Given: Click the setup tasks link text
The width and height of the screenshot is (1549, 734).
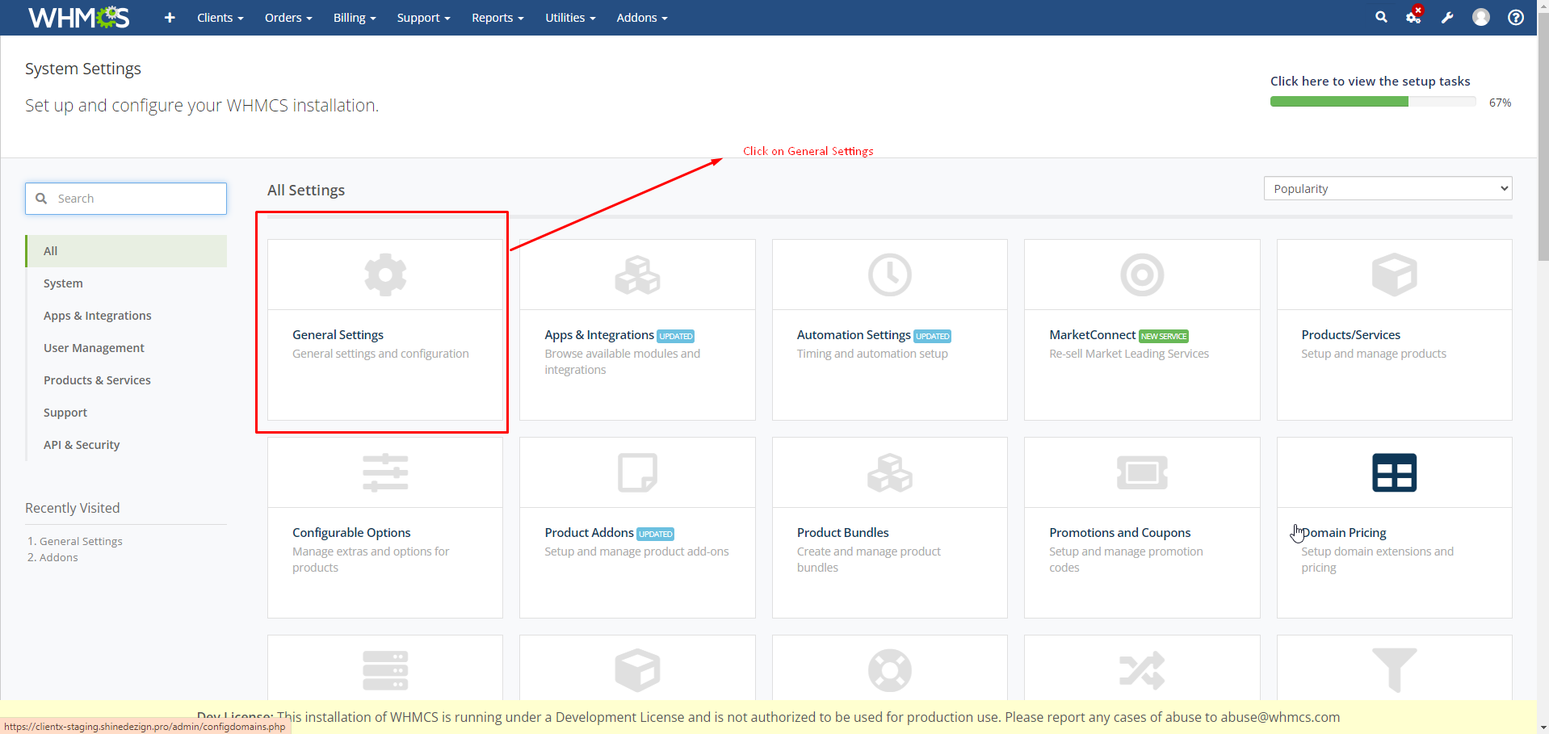Looking at the screenshot, I should (x=1370, y=82).
